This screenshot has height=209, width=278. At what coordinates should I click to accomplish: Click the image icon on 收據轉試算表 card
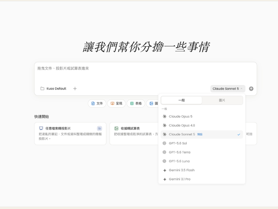tap(116, 128)
